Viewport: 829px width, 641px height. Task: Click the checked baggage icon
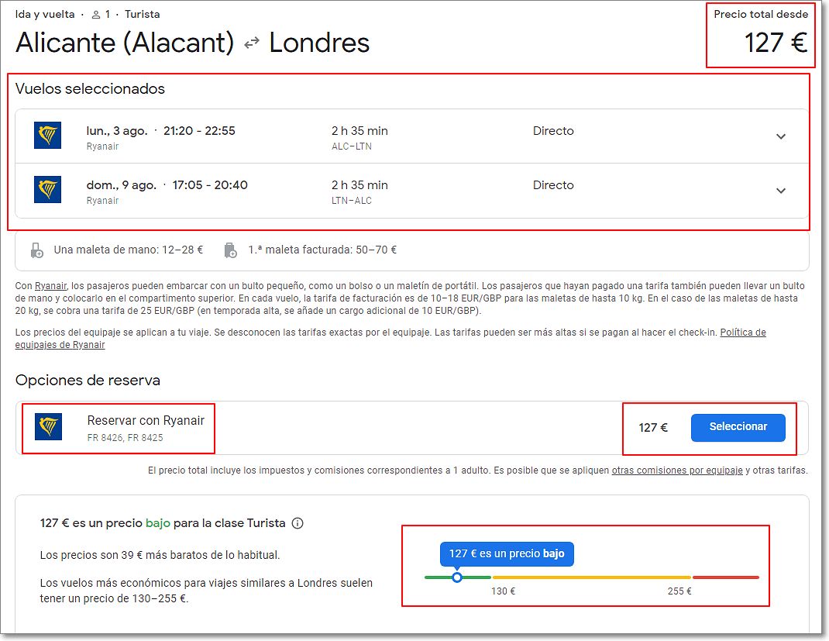[231, 250]
